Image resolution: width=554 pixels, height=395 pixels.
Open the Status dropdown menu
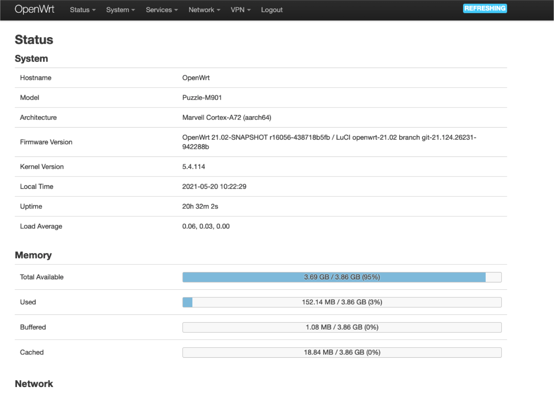coord(83,10)
